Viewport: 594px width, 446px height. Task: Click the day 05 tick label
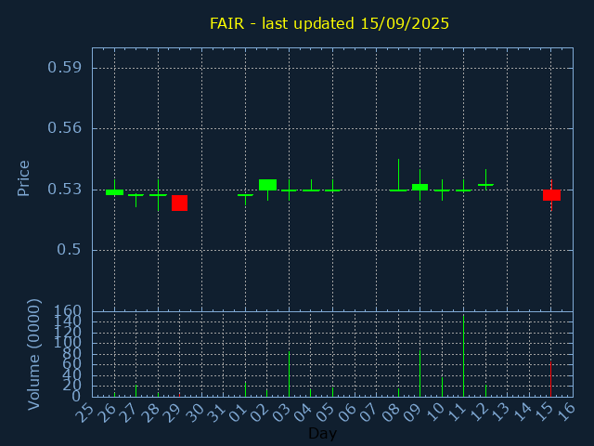pyautogui.click(x=324, y=413)
